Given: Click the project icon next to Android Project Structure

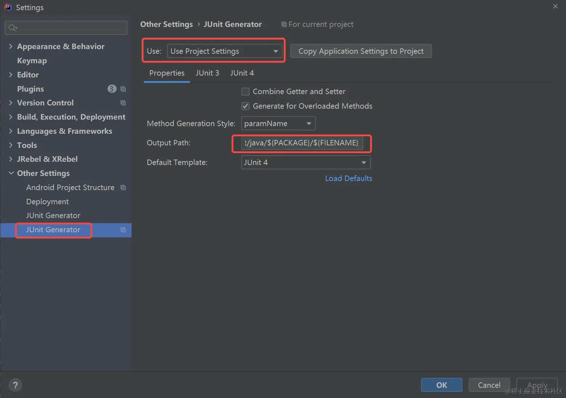Looking at the screenshot, I should point(123,188).
